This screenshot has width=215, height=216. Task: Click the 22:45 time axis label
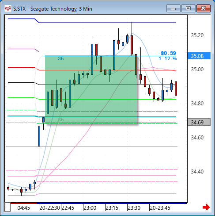click(x=68, y=208)
